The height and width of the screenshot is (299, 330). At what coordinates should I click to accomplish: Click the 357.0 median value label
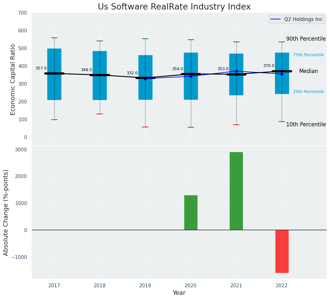click(x=41, y=68)
